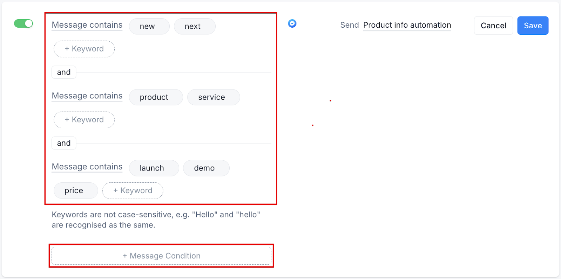561x279 pixels.
Task: Open the "Product info automation" send selector
Action: [x=407, y=25]
